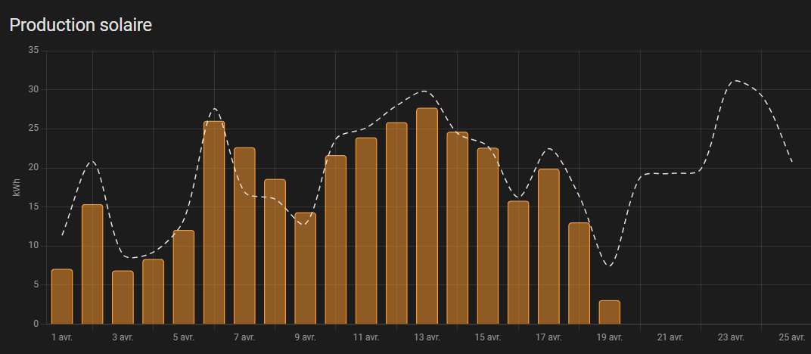Click the "21 avr." x-axis label
The height and width of the screenshot is (354, 811).
pyautogui.click(x=670, y=337)
